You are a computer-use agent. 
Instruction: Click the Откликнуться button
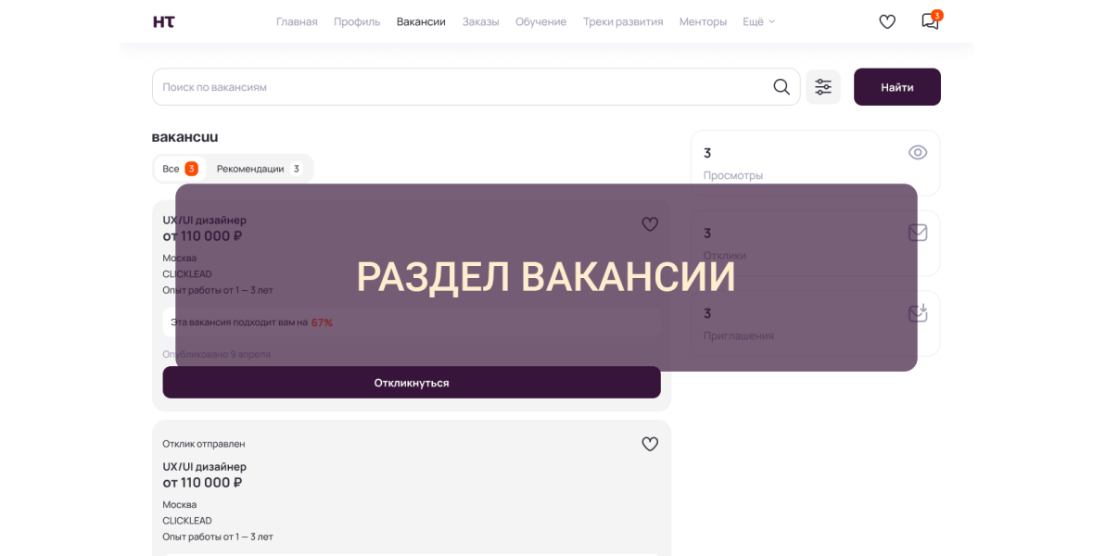click(x=412, y=383)
